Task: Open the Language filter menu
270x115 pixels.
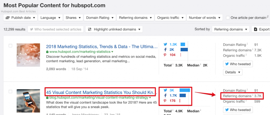Action: pos(50,18)
